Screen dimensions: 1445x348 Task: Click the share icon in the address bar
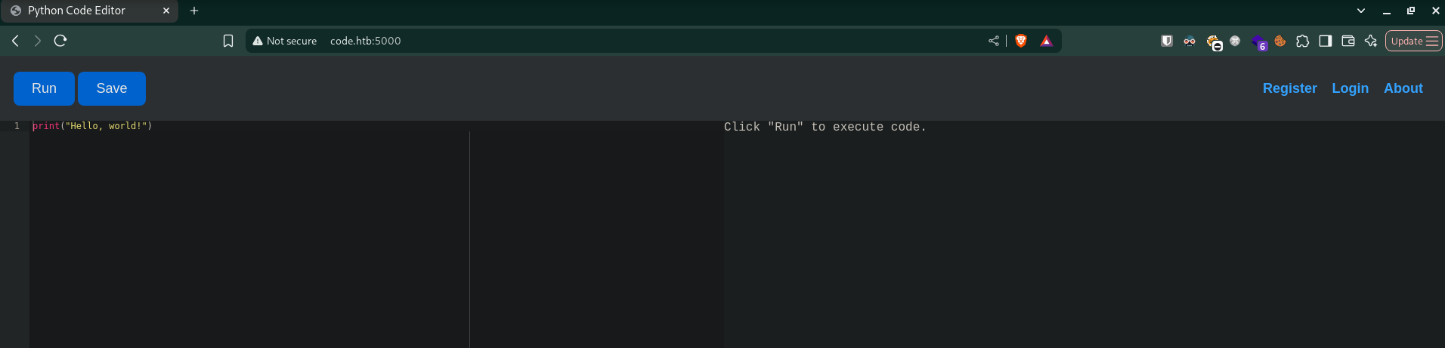click(994, 41)
